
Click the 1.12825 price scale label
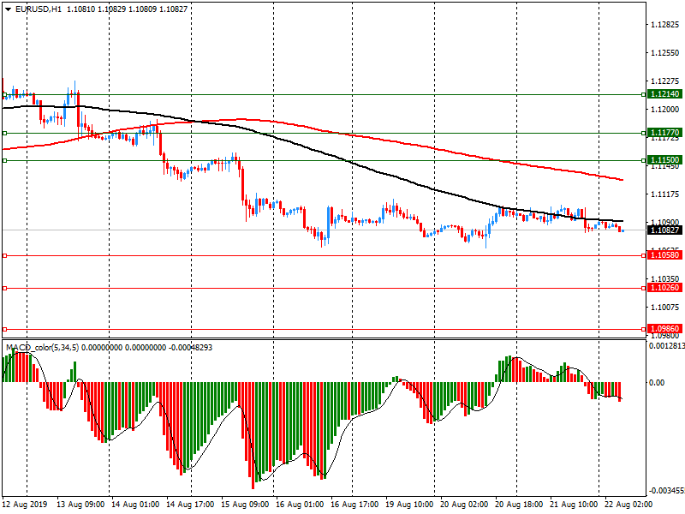[665, 25]
